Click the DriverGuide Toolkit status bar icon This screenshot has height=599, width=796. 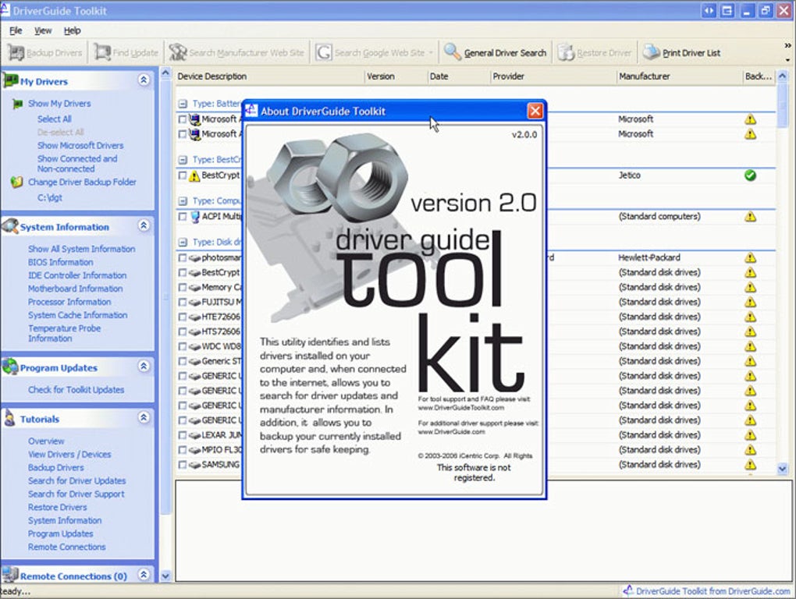pyautogui.click(x=631, y=591)
